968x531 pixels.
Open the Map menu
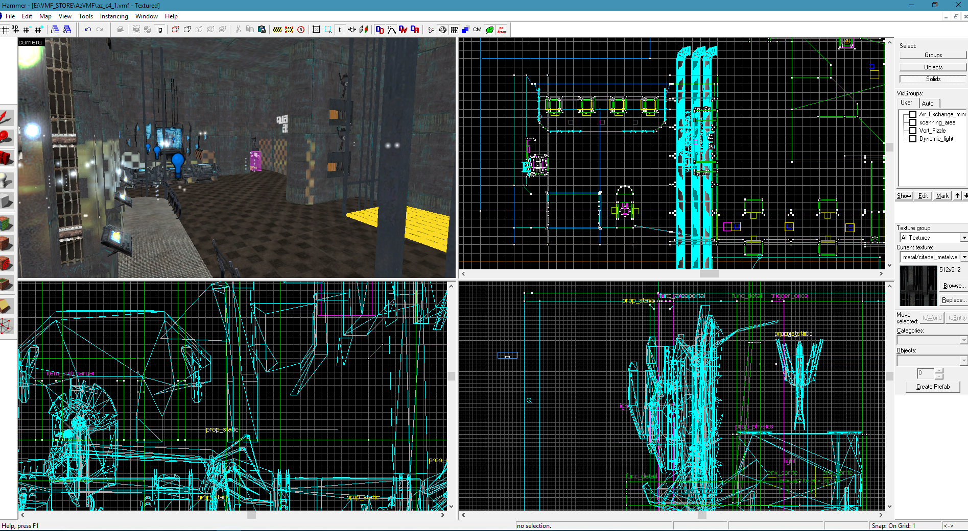(x=45, y=16)
